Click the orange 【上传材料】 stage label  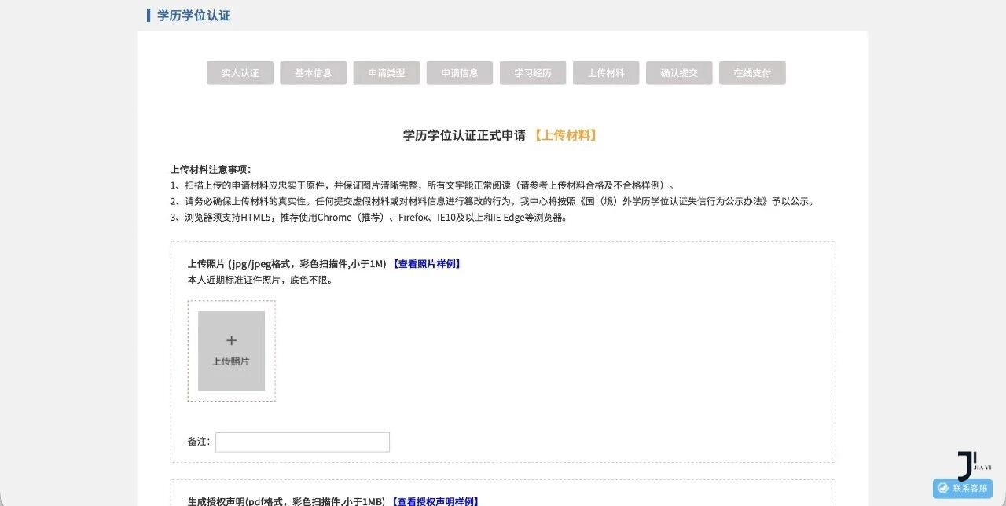point(567,134)
